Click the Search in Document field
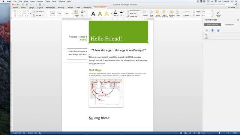Viewport: 240px width, 135px height. [x=220, y=4]
